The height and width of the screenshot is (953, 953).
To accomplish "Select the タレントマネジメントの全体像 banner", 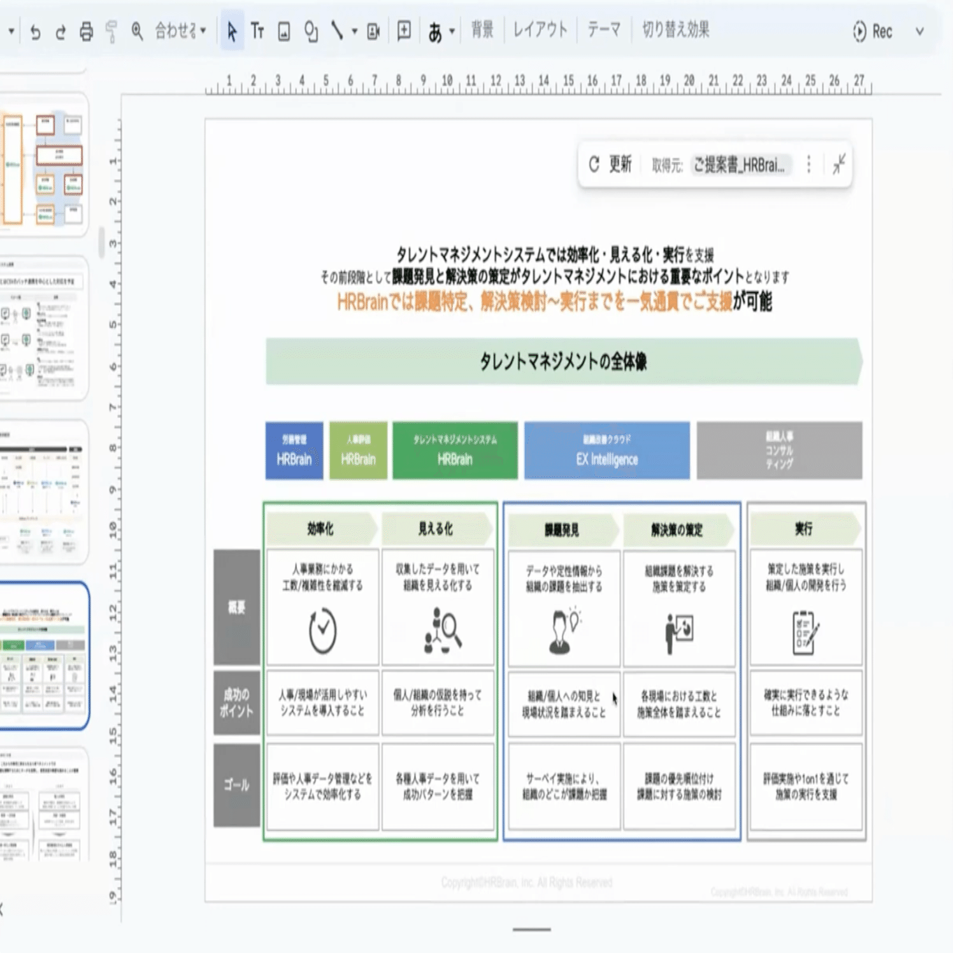I will 564,362.
